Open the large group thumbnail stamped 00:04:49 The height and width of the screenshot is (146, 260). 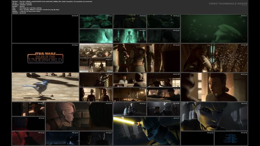click(147, 58)
